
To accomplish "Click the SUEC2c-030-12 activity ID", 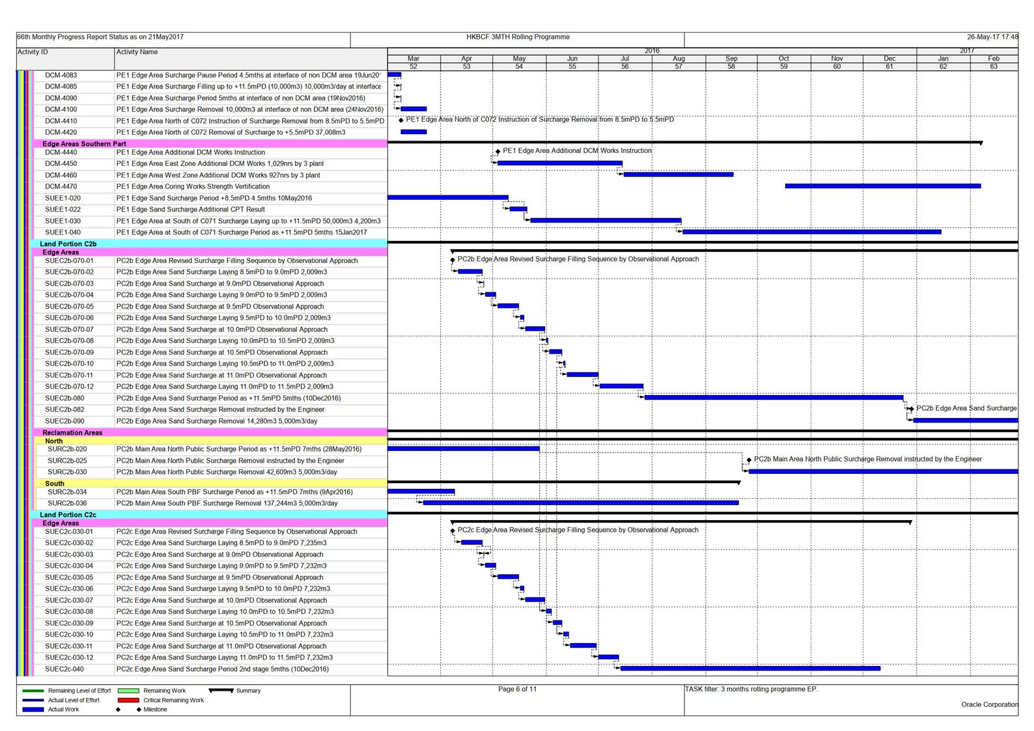I will [69, 657].
